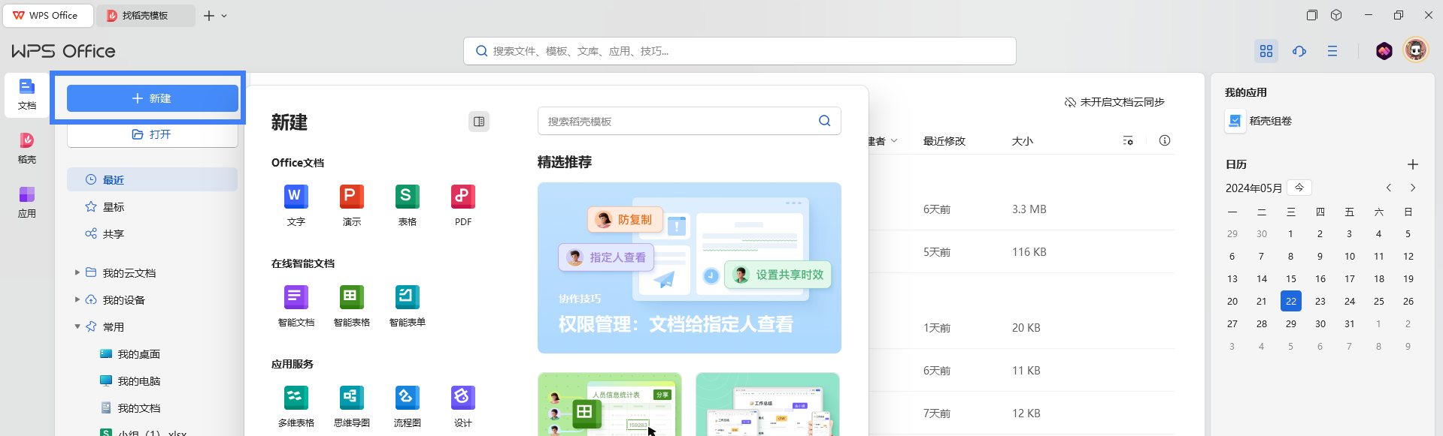This screenshot has width=1443, height=436.
Task: Go to the previous month in the calendar
Action: click(x=1389, y=188)
